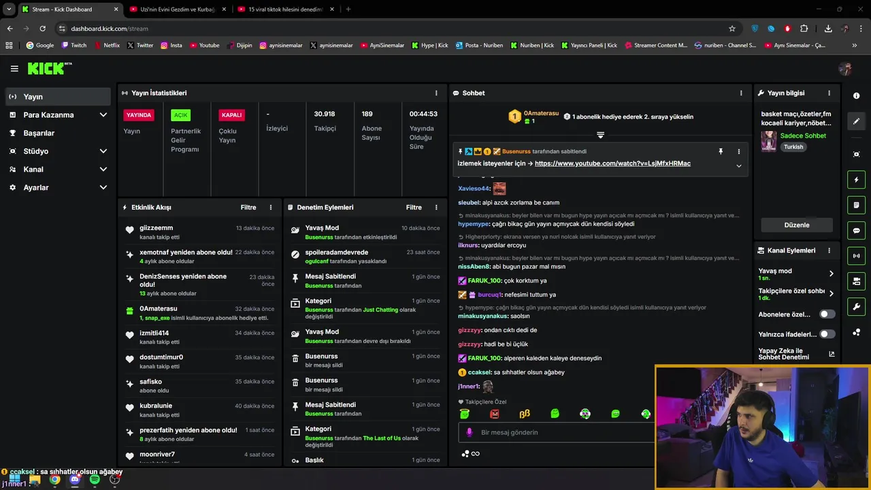
Task: Click the channel-actions icon above sidebar wrench icon
Action: (856, 281)
